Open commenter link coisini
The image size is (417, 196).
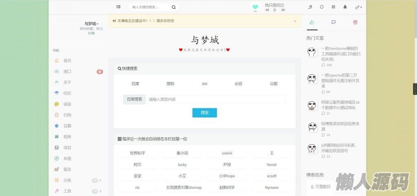pos(227,153)
